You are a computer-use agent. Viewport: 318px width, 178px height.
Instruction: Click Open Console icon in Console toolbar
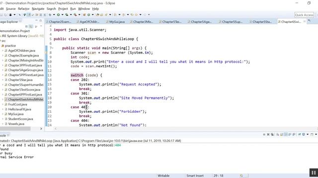[312, 134]
